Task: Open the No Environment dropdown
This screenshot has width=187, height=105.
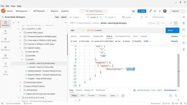Action: [166, 17]
